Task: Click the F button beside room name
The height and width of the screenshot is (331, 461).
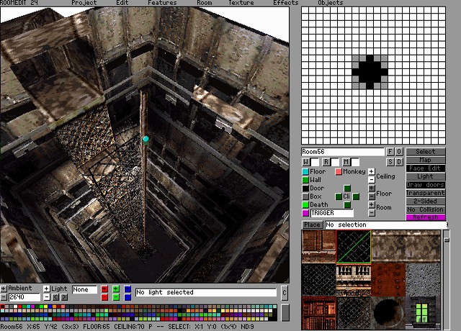Action: (x=390, y=152)
